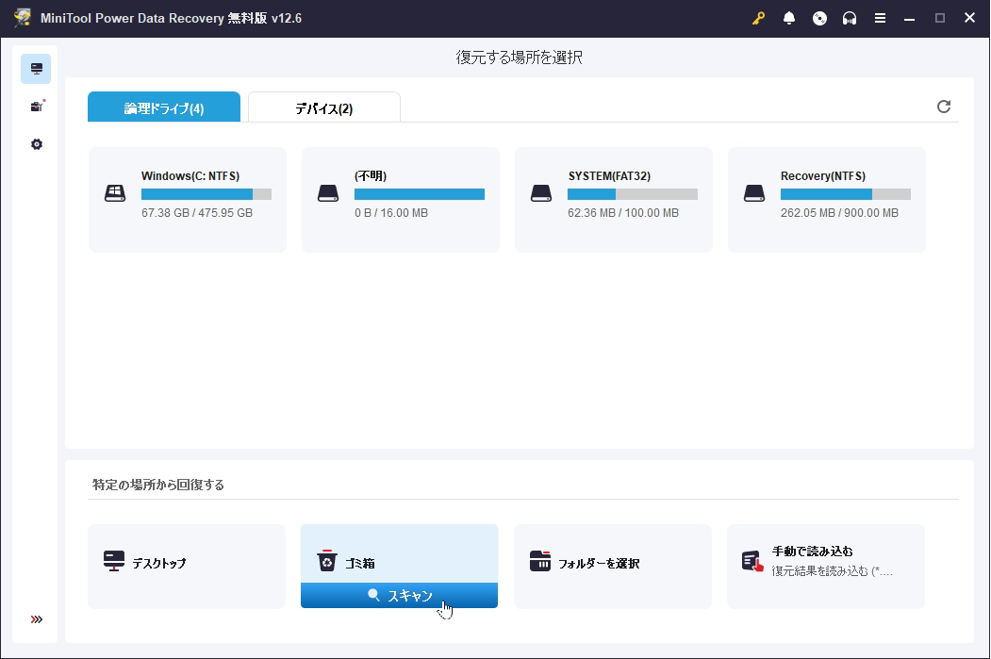
Task: Click the Windows C usage bar
Action: (206, 194)
